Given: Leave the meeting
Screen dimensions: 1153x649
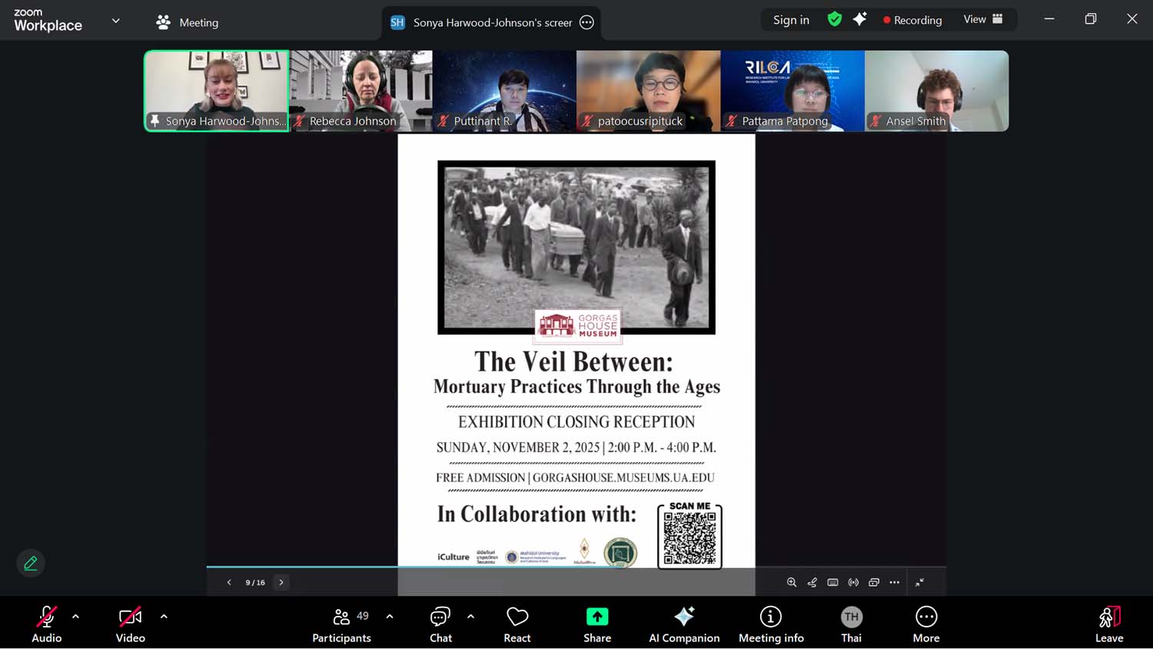Looking at the screenshot, I should [x=1109, y=624].
